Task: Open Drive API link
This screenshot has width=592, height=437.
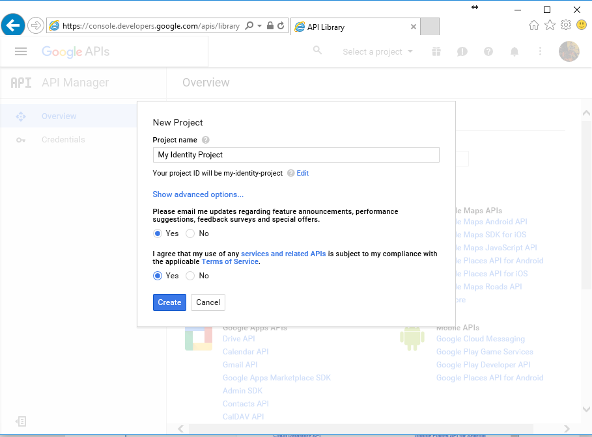Action: point(238,339)
